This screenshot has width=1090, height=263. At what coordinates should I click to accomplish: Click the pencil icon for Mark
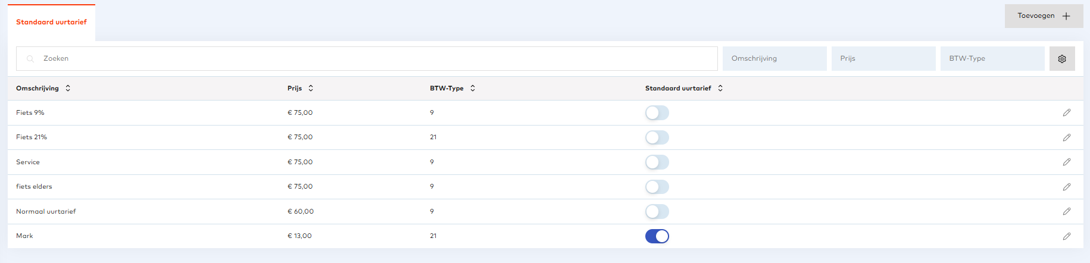[1067, 236]
